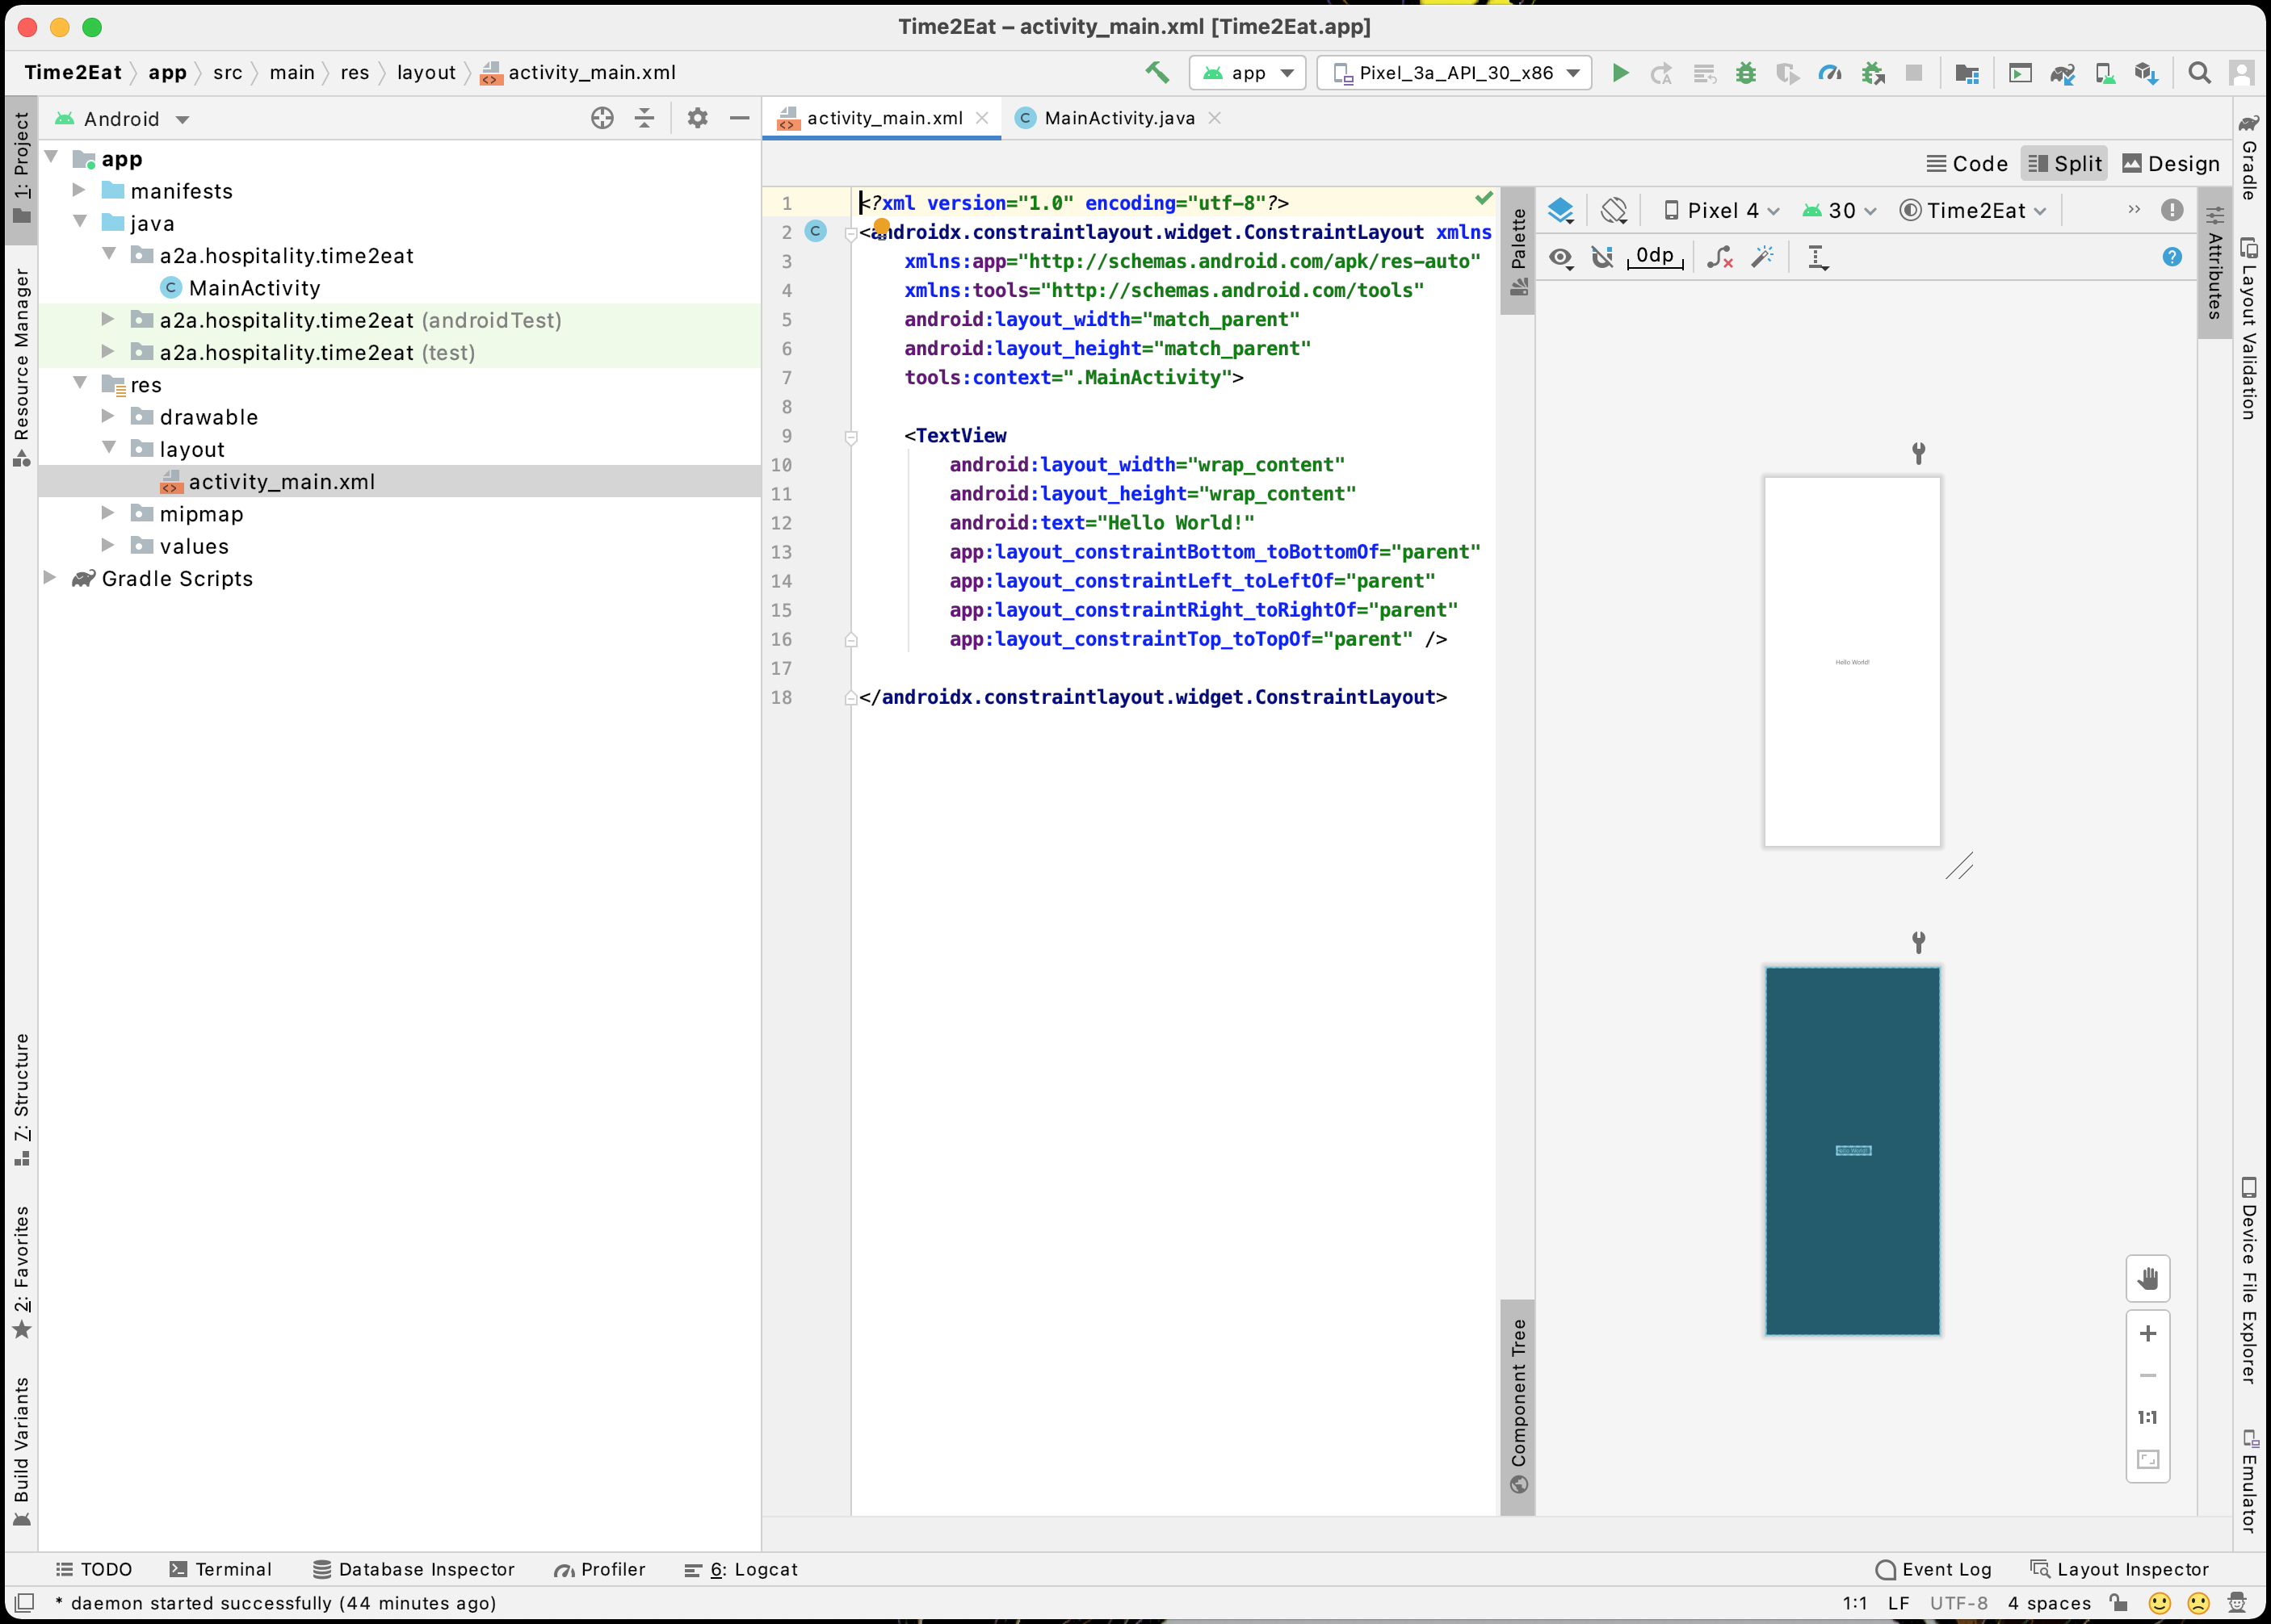Click the Select Design Surface layers icon
The height and width of the screenshot is (1624, 2271).
tap(1560, 211)
